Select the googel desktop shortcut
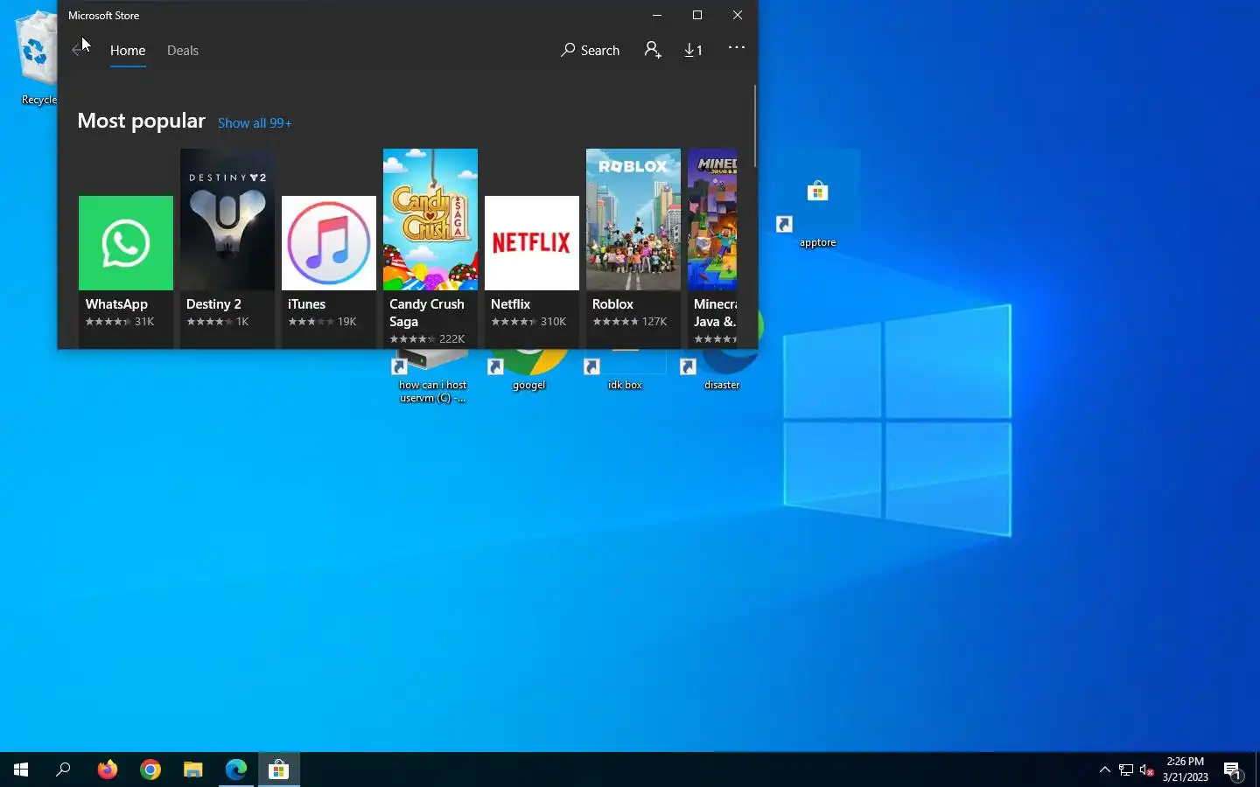The image size is (1260, 787). click(528, 371)
